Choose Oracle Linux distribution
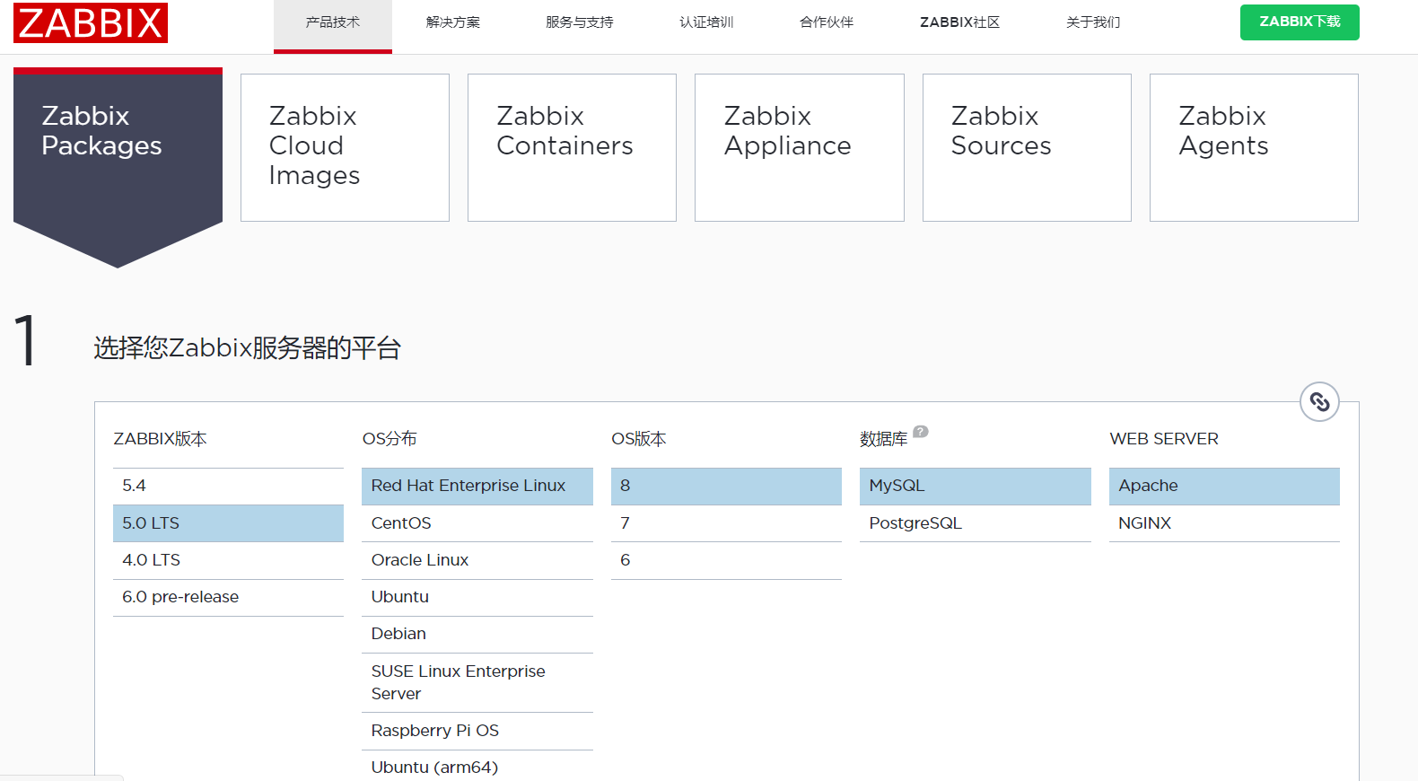 pos(477,560)
